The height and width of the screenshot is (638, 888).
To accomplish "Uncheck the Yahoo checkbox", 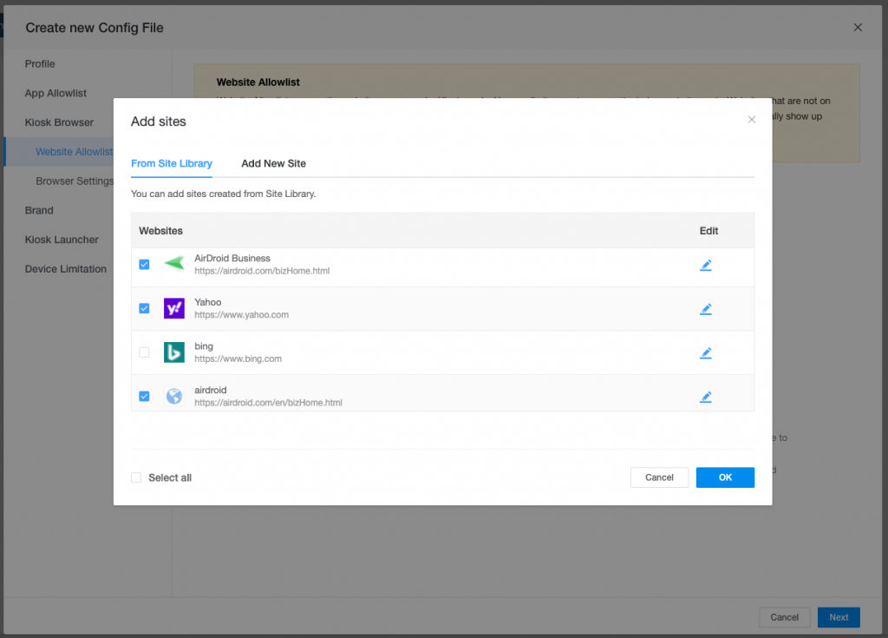I will tap(145, 308).
